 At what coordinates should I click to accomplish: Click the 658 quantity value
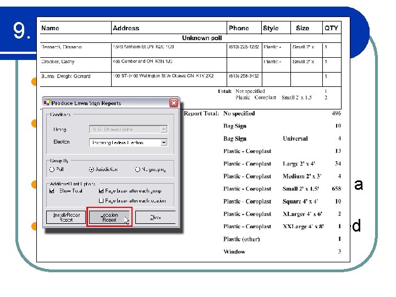[337, 189]
